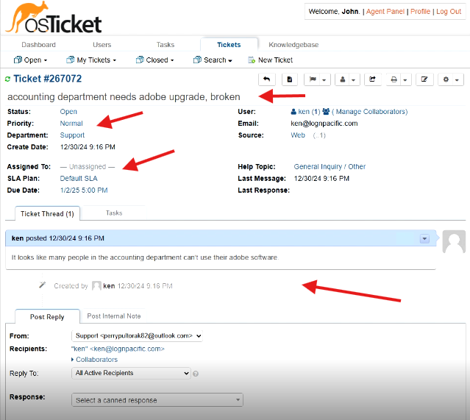Click the post note document icon
The width and height of the screenshot is (470, 420).
(290, 79)
